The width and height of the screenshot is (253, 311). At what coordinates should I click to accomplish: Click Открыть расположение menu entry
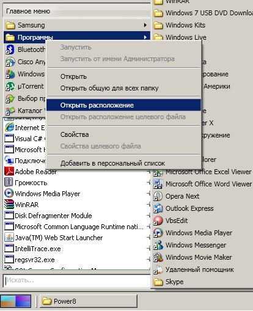coord(123,105)
